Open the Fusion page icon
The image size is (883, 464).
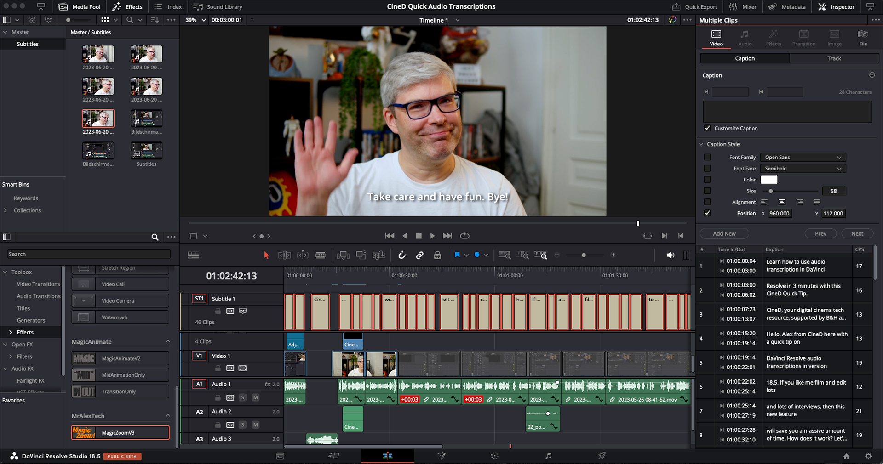[x=441, y=456]
